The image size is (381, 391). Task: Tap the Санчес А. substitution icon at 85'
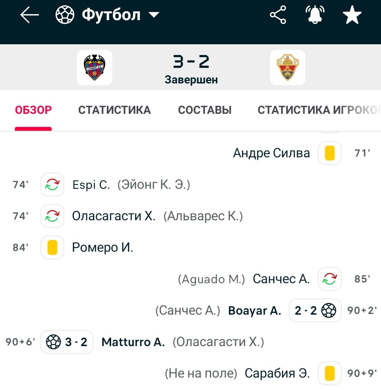330,279
